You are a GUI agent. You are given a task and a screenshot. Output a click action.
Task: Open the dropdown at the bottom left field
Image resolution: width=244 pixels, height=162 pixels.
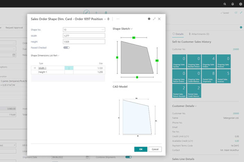(x=14, y=145)
